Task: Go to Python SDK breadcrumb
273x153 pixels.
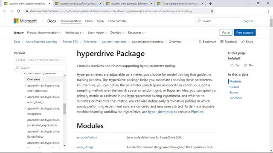Action: 70,42
